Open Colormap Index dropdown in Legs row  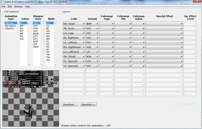click(x=139, y=33)
